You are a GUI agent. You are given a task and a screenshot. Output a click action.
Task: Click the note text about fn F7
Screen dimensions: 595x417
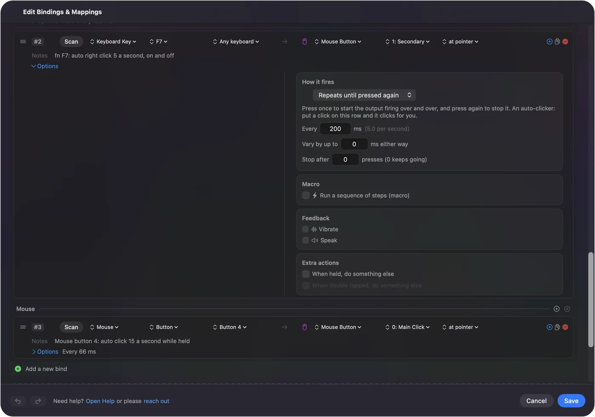click(x=114, y=56)
